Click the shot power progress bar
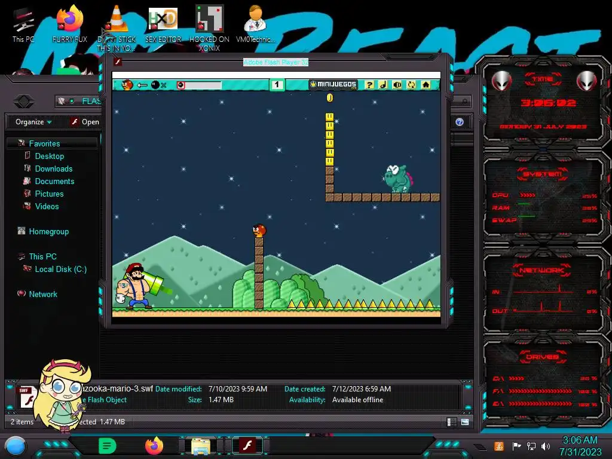612x459 pixels. click(199, 85)
